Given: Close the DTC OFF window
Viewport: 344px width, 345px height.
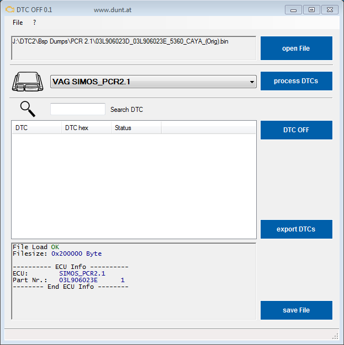Looking at the screenshot, I should 330,10.
